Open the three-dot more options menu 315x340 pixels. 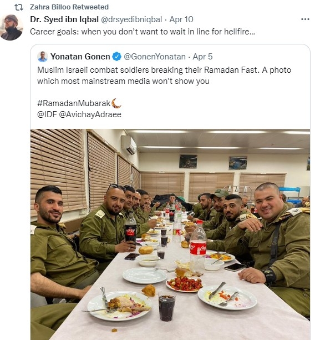pyautogui.click(x=305, y=19)
